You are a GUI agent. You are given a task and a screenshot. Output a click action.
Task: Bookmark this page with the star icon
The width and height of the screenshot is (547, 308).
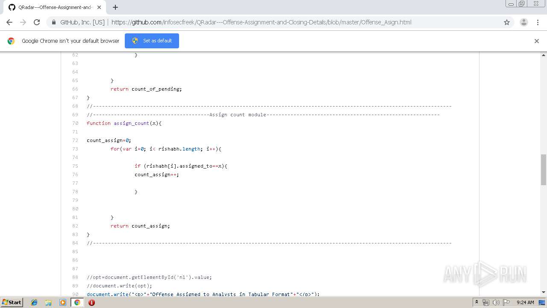pyautogui.click(x=507, y=22)
